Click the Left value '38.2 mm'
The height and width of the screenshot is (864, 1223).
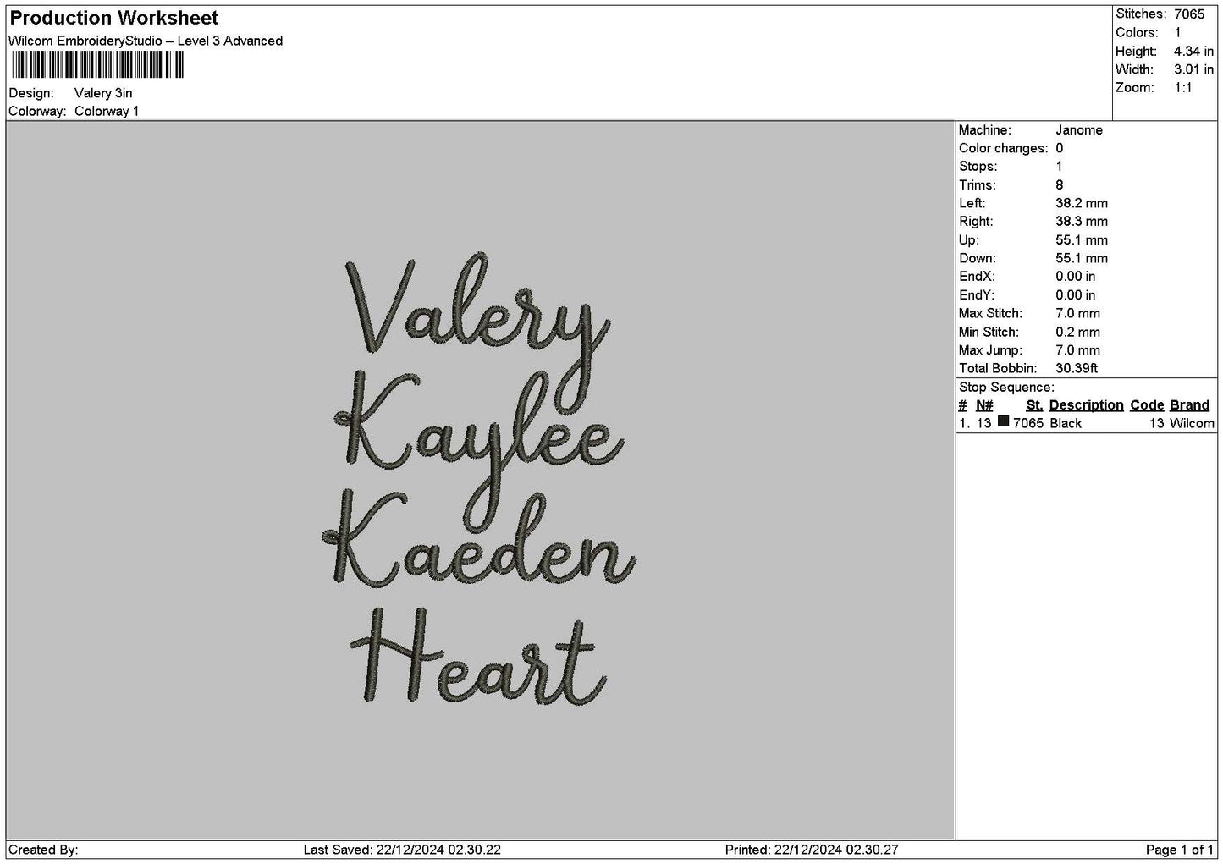[x=1082, y=203]
